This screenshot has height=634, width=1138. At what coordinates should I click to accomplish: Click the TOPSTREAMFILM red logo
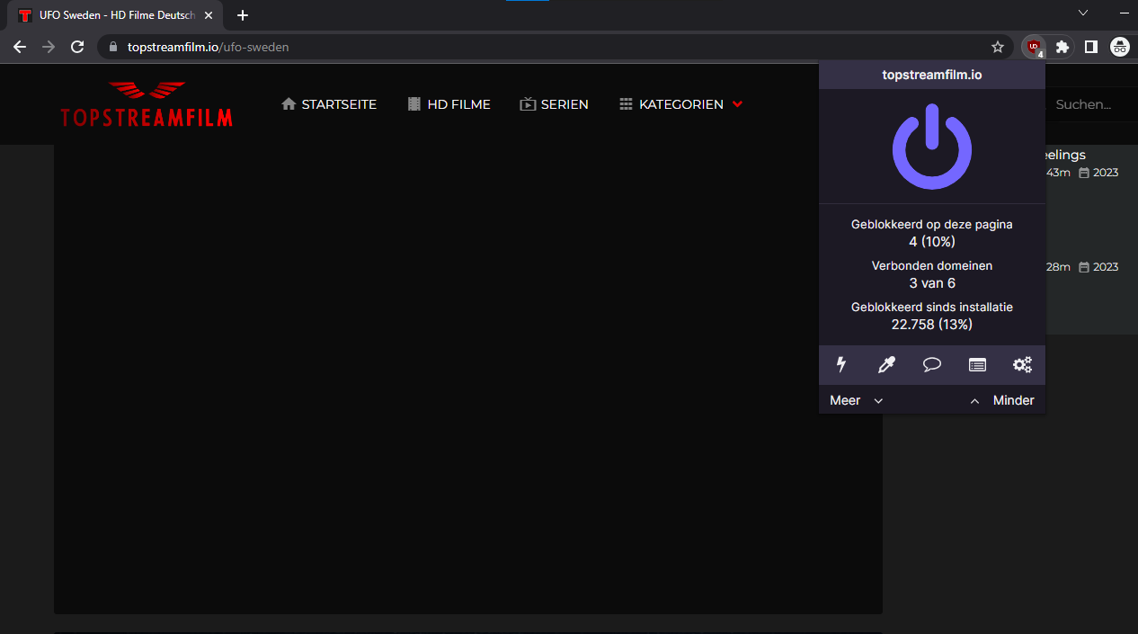[x=146, y=103]
